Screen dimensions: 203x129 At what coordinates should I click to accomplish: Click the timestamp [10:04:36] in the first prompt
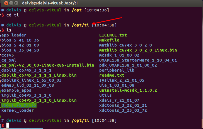tap(97, 10)
